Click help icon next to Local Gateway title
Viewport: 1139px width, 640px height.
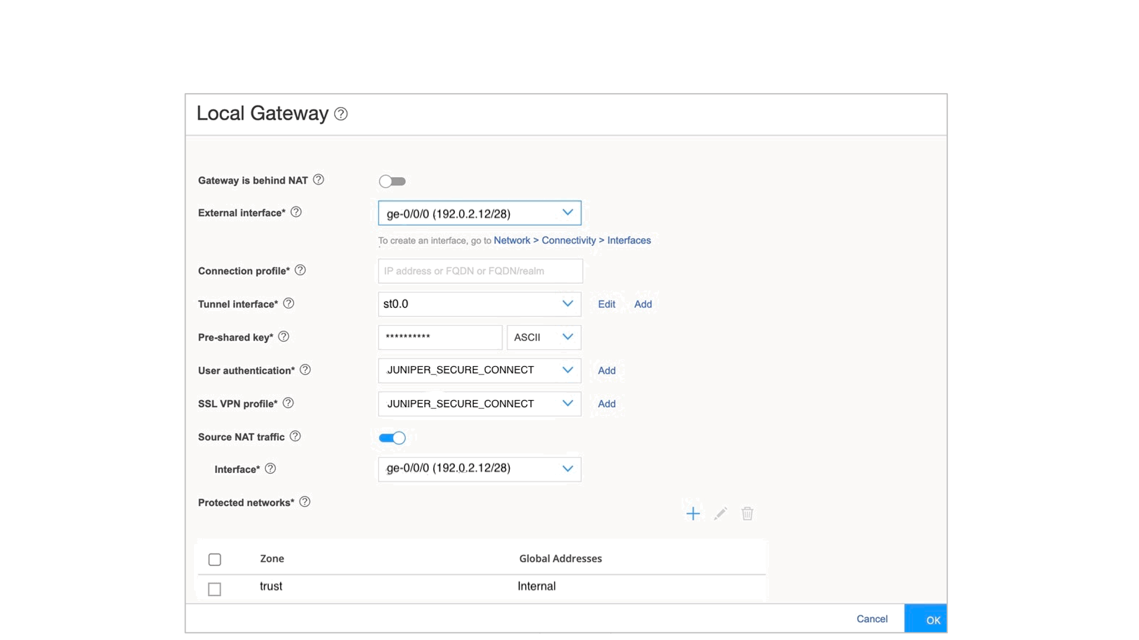(x=341, y=114)
